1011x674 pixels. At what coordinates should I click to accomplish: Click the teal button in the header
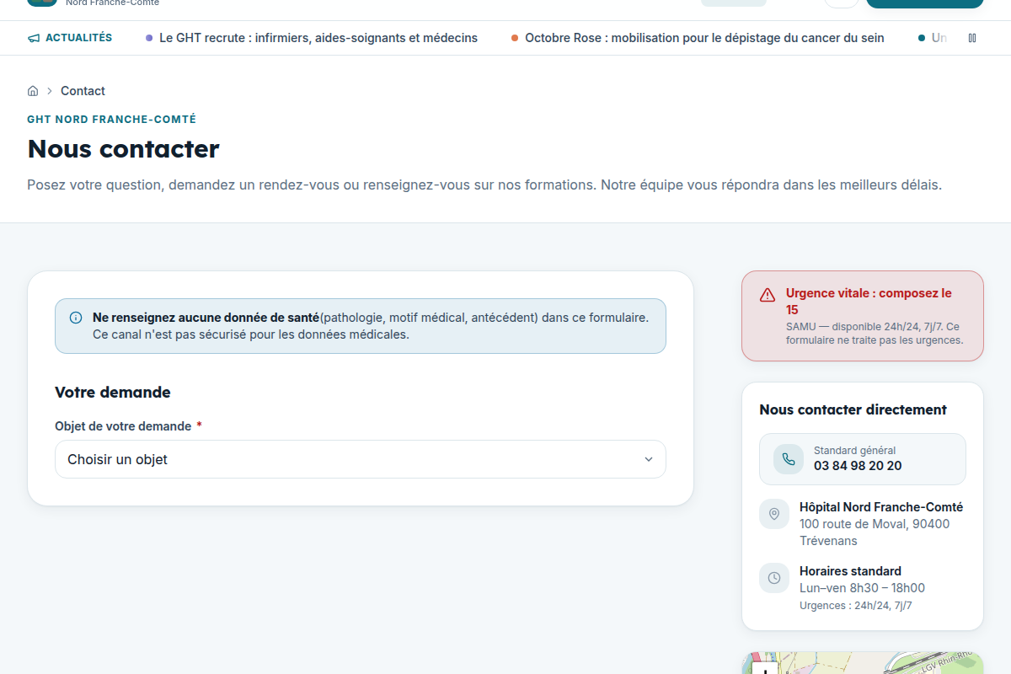924,3
